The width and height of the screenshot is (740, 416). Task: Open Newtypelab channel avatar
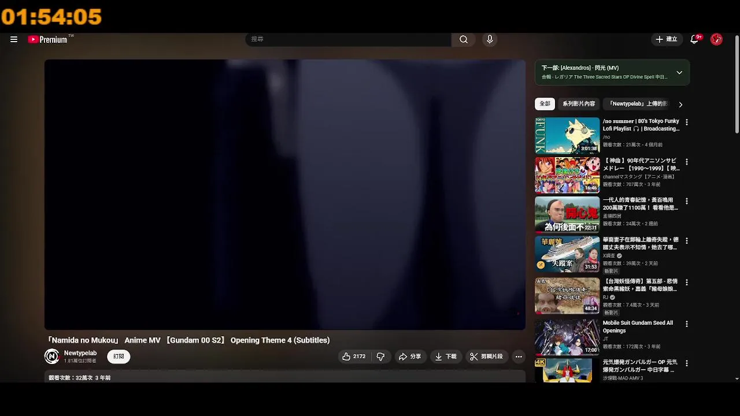click(x=52, y=356)
